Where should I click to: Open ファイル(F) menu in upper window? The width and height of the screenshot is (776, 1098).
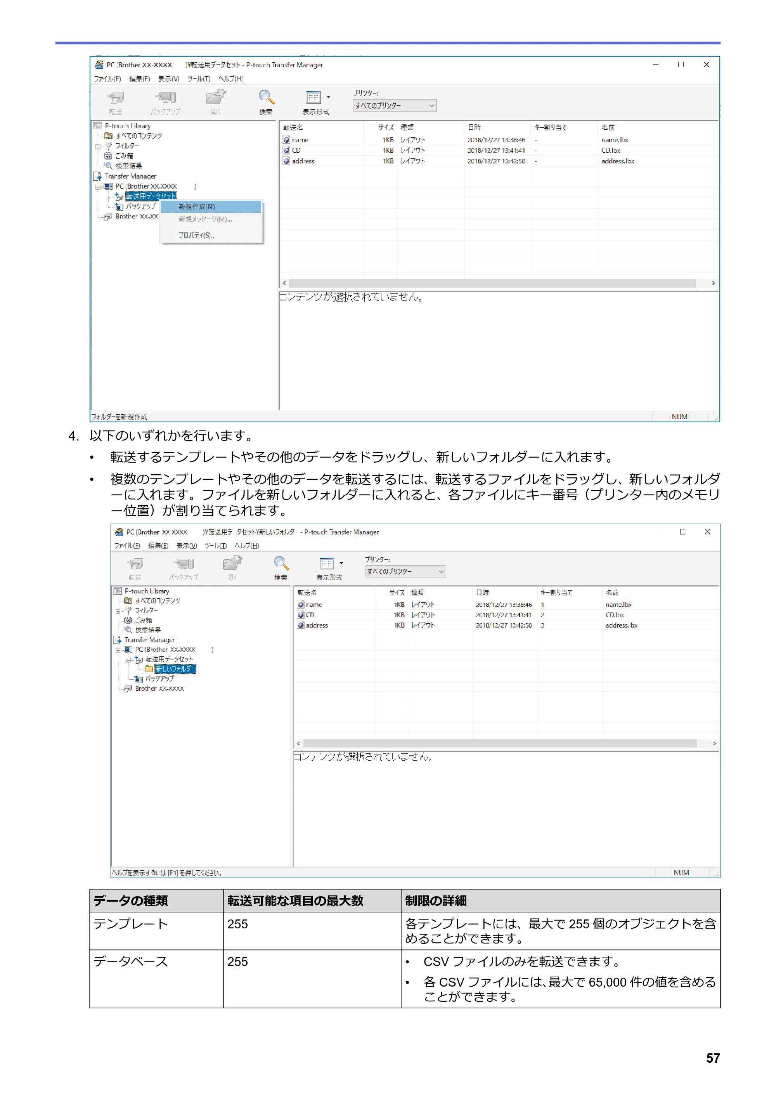[107, 79]
